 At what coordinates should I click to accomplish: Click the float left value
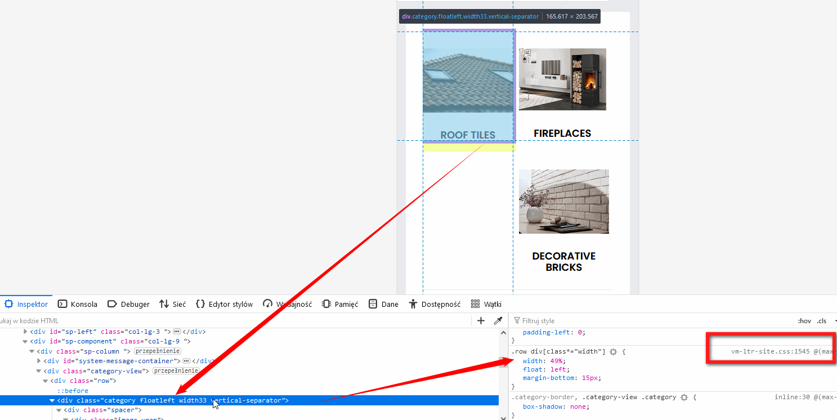[558, 369]
